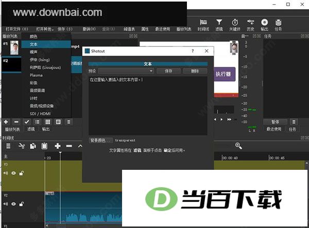Open the 打开其他 dropdown menu
309x228 pixels.
pos(45,29)
